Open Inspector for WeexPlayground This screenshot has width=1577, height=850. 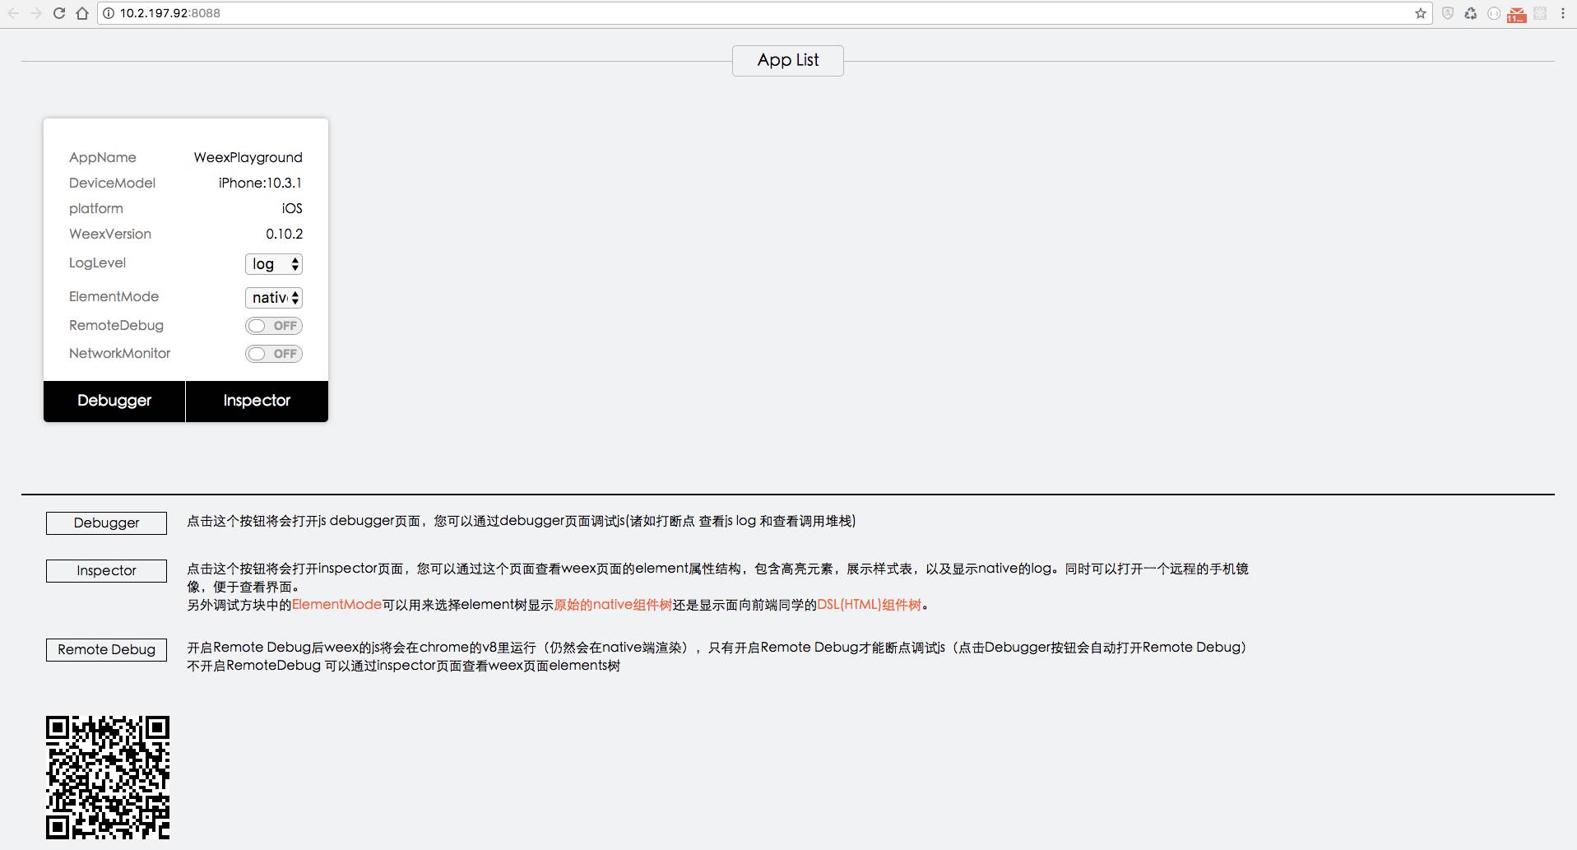257,401
